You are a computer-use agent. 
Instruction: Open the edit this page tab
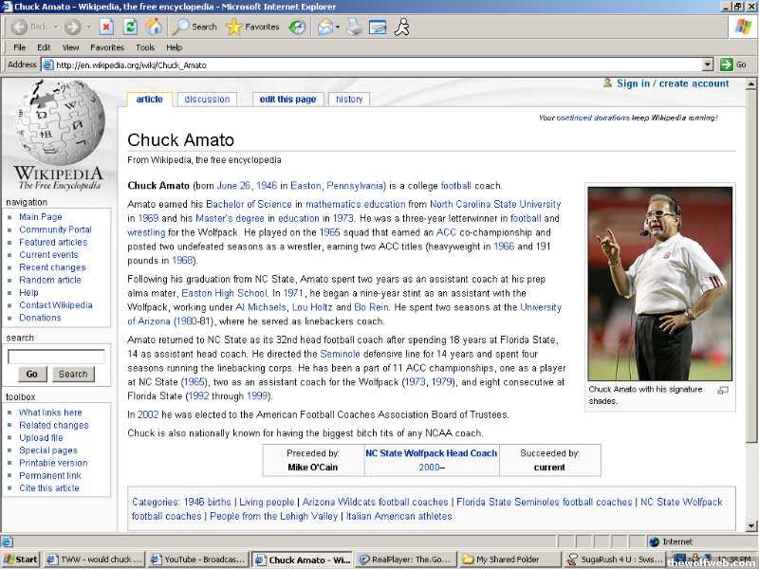[287, 99]
